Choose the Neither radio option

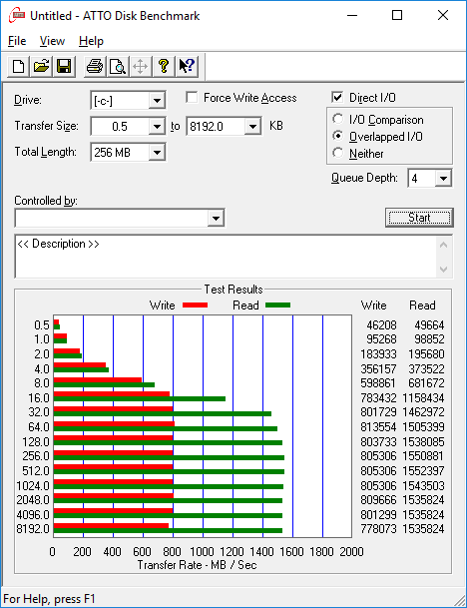tap(337, 153)
